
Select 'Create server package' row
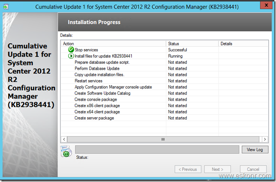[165, 118]
